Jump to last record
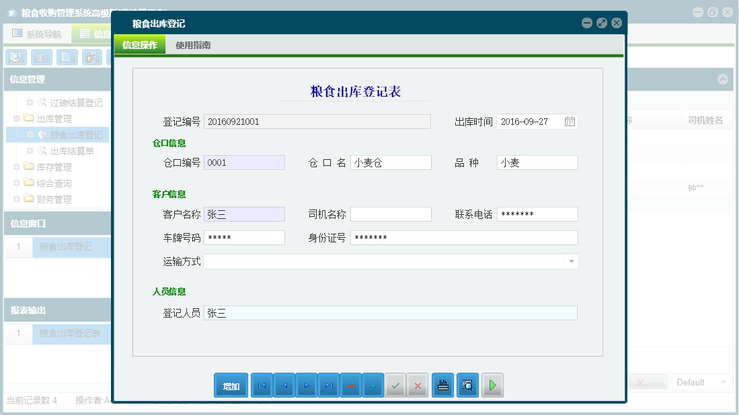 click(x=328, y=385)
